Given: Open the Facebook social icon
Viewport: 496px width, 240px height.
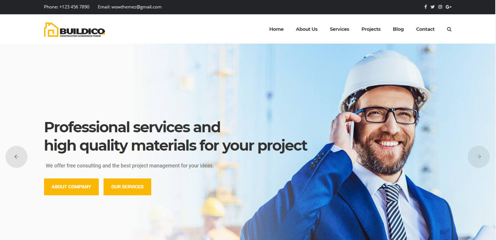Looking at the screenshot, I should 426,7.
